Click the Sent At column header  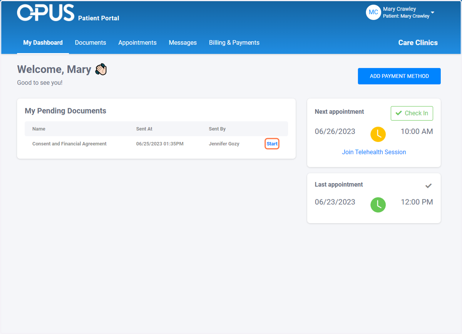click(144, 129)
